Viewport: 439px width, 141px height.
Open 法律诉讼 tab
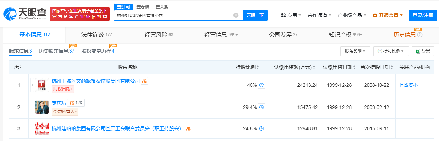[x=96, y=35]
